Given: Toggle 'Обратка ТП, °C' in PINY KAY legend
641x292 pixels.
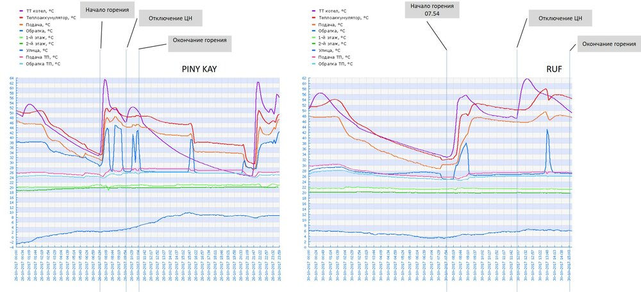Looking at the screenshot, I should click(x=40, y=63).
